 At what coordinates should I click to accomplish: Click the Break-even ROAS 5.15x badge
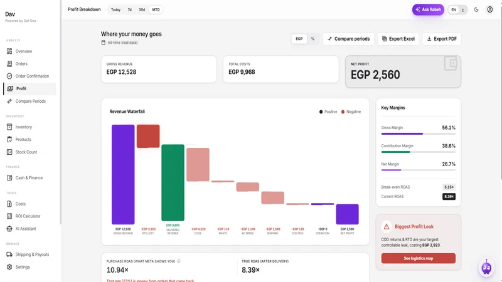(449, 187)
